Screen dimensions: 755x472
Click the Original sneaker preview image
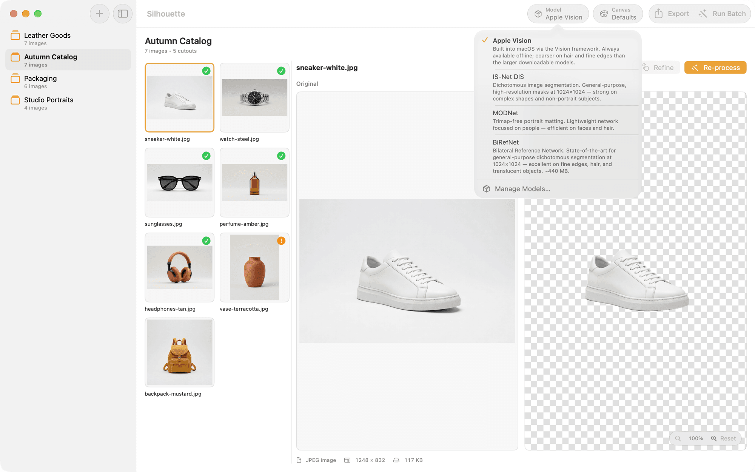click(407, 271)
